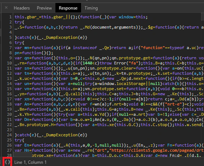Click line starting with var En=function

coord(109,145)
